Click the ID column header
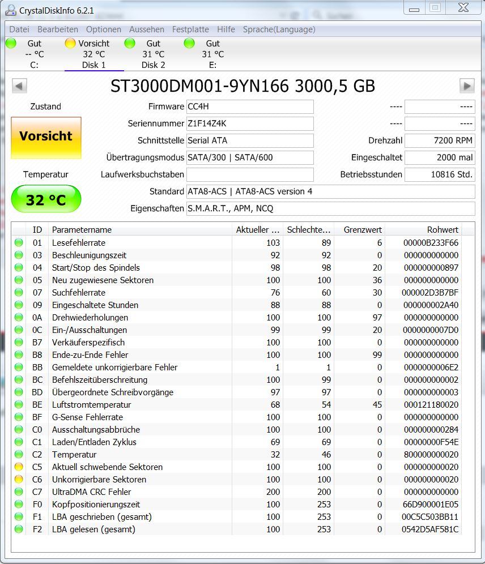Screen dimensions: 485x564 [x=37, y=229]
